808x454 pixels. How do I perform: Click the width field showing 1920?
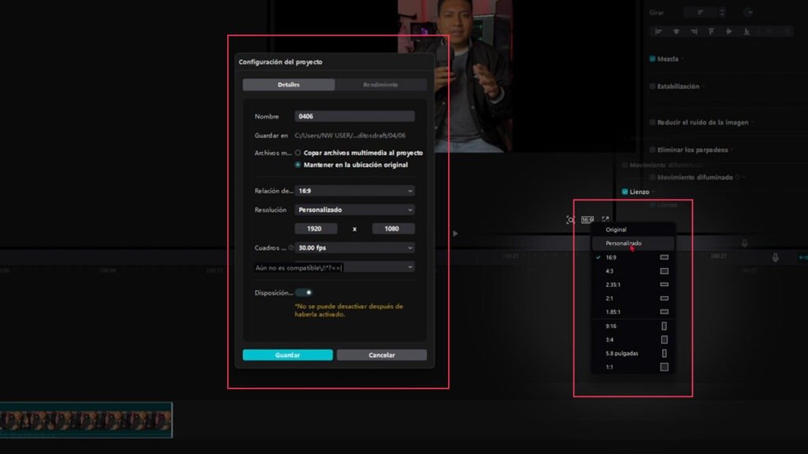point(316,229)
